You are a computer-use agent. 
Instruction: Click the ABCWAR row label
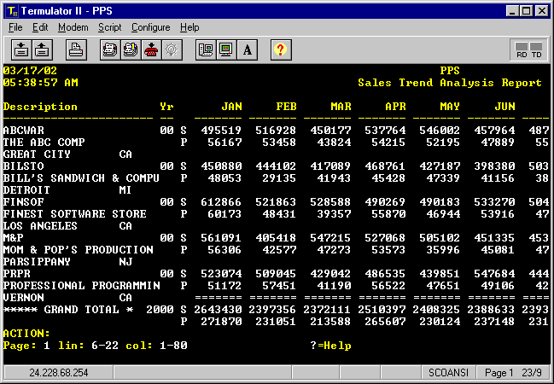tap(24, 131)
